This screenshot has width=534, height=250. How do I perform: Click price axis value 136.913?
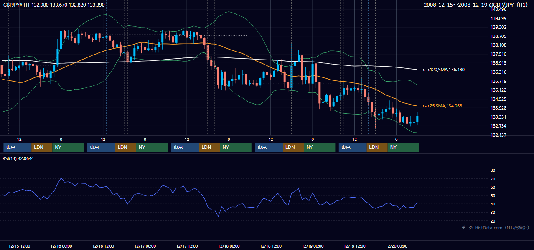(499, 63)
